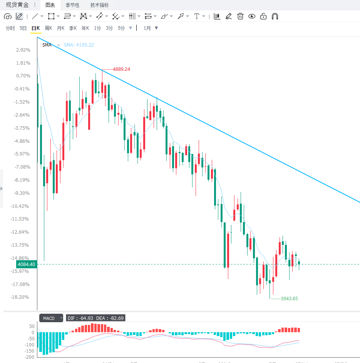Image resolution: width=360 pixels, height=363 pixels.
Task: Click the candlestick chart type icon
Action: pyautogui.click(x=217, y=17)
